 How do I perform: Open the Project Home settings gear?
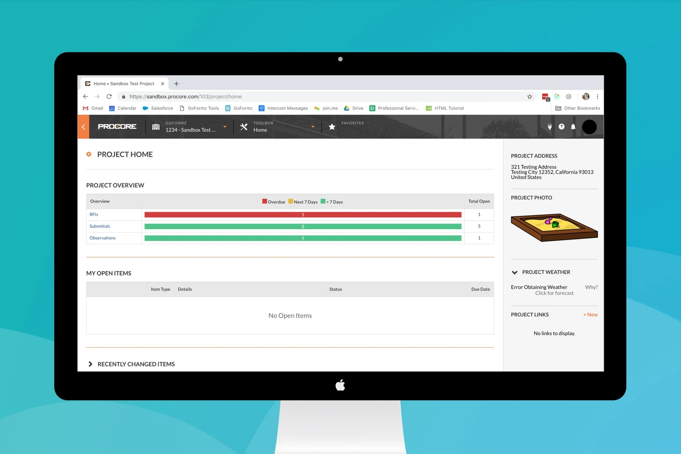[x=89, y=154]
